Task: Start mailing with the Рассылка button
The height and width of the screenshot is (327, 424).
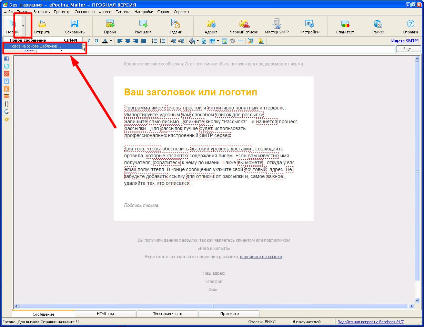Action: 143,26
